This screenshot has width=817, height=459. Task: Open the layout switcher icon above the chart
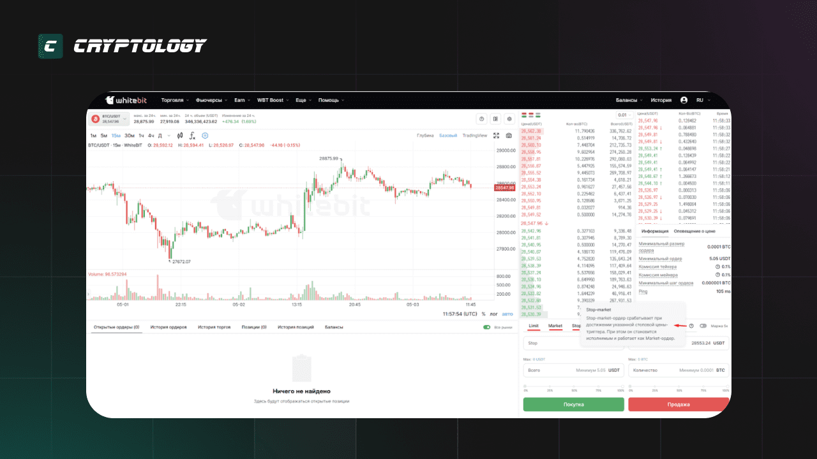point(496,119)
